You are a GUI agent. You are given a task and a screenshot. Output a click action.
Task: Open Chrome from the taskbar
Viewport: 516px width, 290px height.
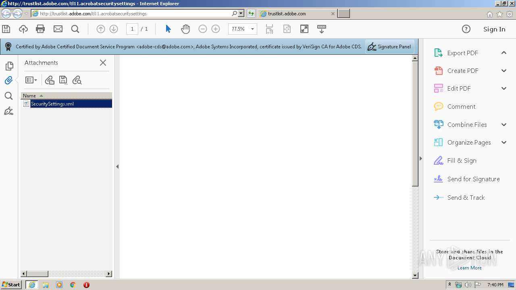point(73,285)
